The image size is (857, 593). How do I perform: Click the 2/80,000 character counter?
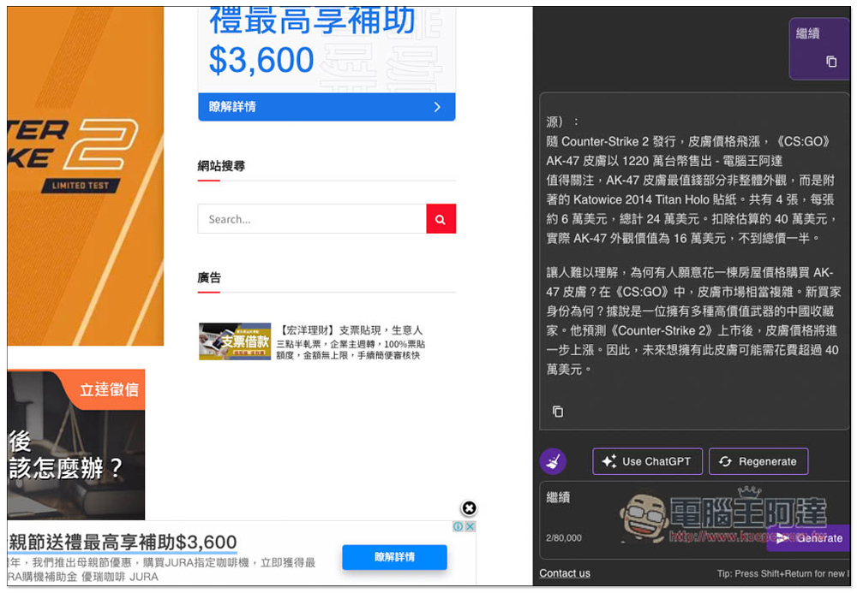click(564, 538)
